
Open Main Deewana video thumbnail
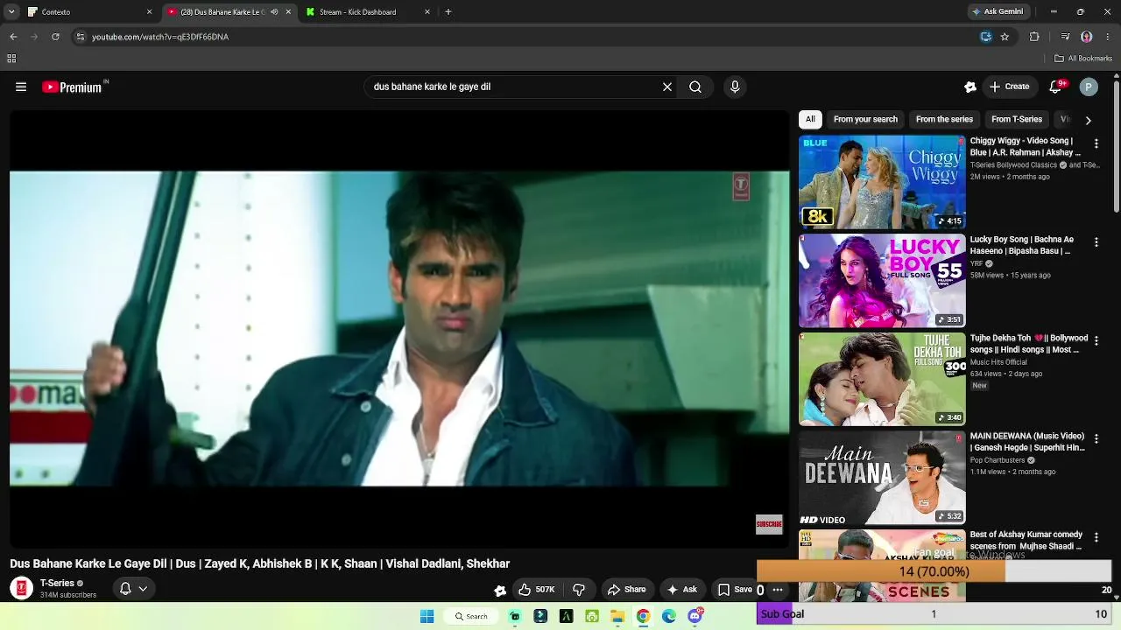(882, 477)
